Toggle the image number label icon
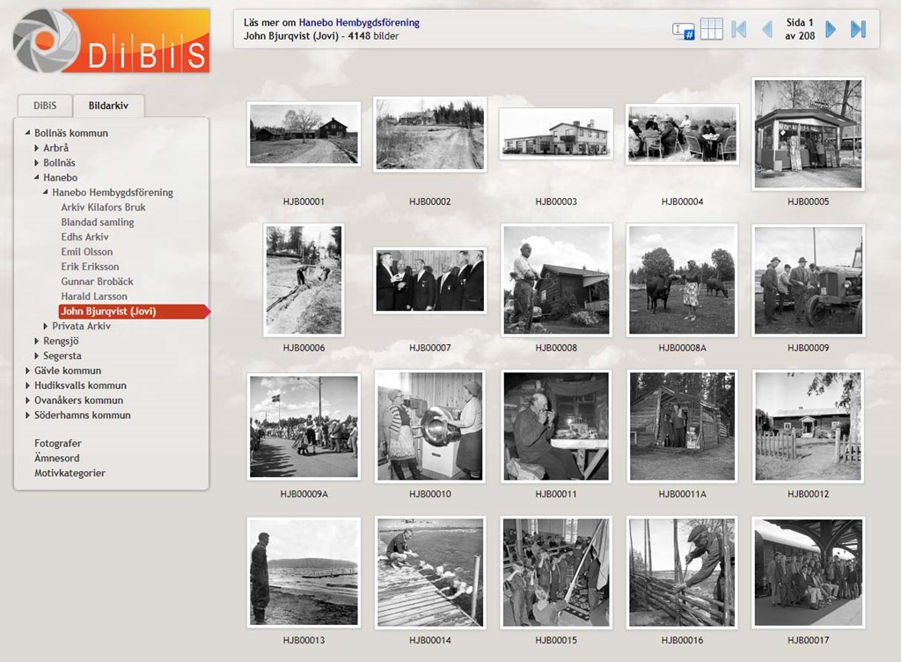Image resolution: width=901 pixels, height=662 pixels. click(x=683, y=30)
